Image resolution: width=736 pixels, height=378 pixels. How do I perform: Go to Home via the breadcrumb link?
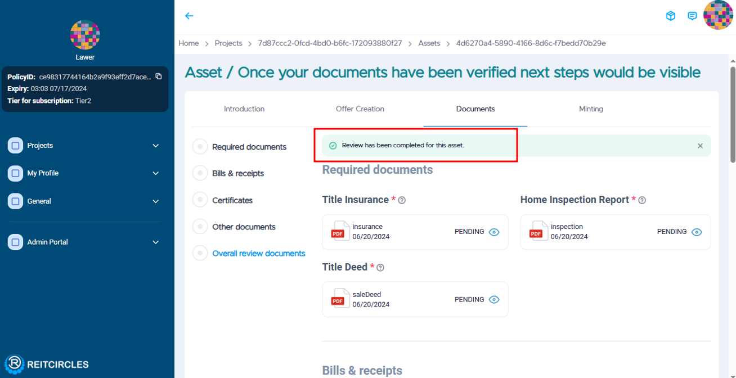(x=189, y=43)
